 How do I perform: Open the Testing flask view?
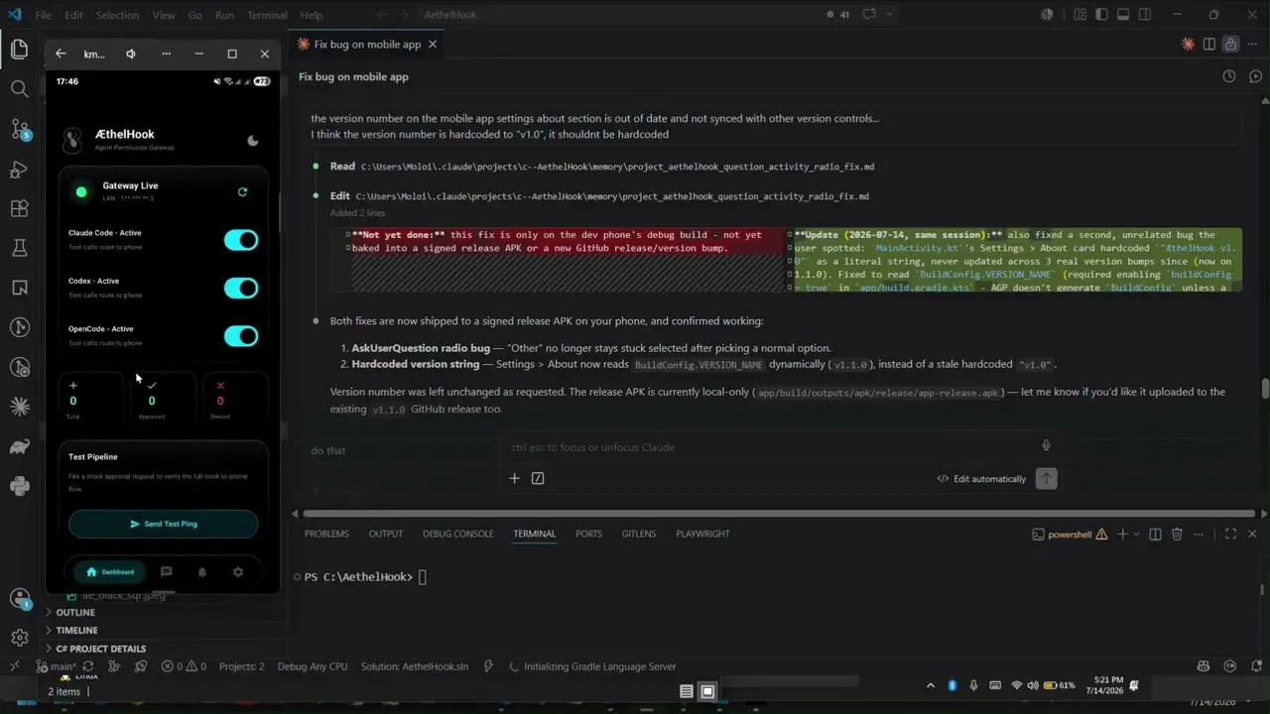tap(19, 248)
